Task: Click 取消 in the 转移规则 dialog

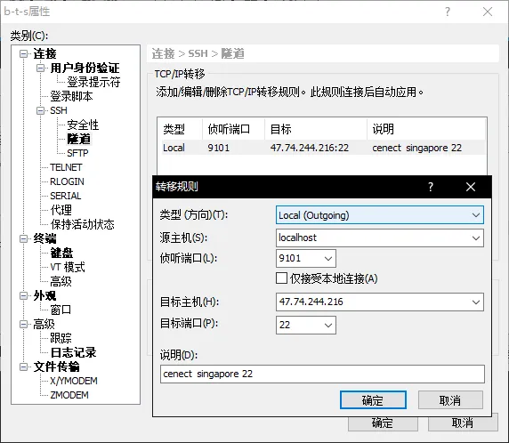Action: 450,400
